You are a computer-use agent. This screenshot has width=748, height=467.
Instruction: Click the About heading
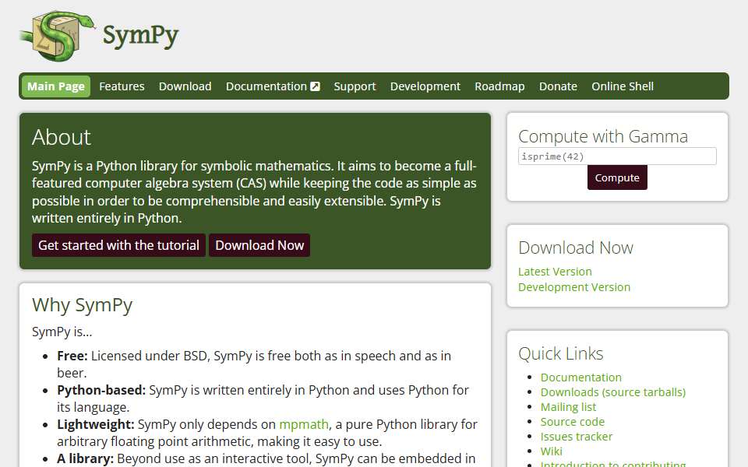coord(61,137)
